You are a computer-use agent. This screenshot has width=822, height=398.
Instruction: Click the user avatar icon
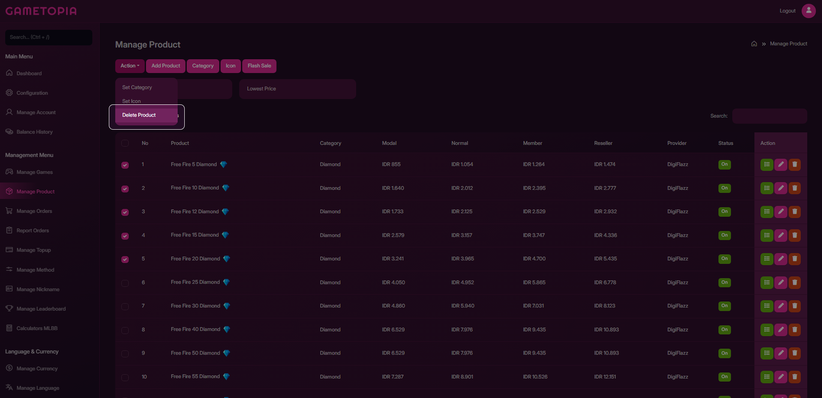[808, 11]
